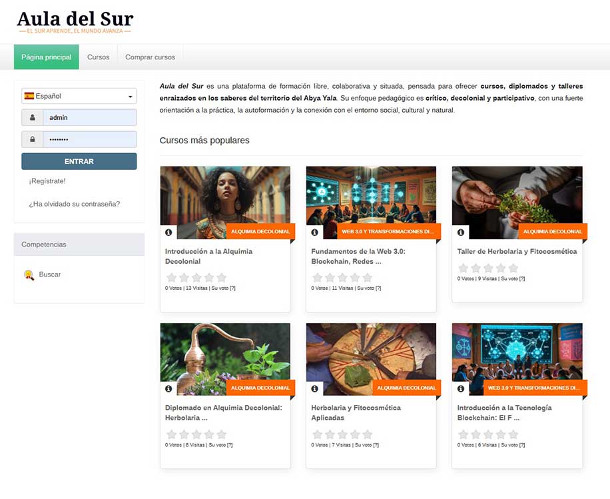Rate Taller de Herbolaria y Fitocosmética three stars

tap(488, 268)
